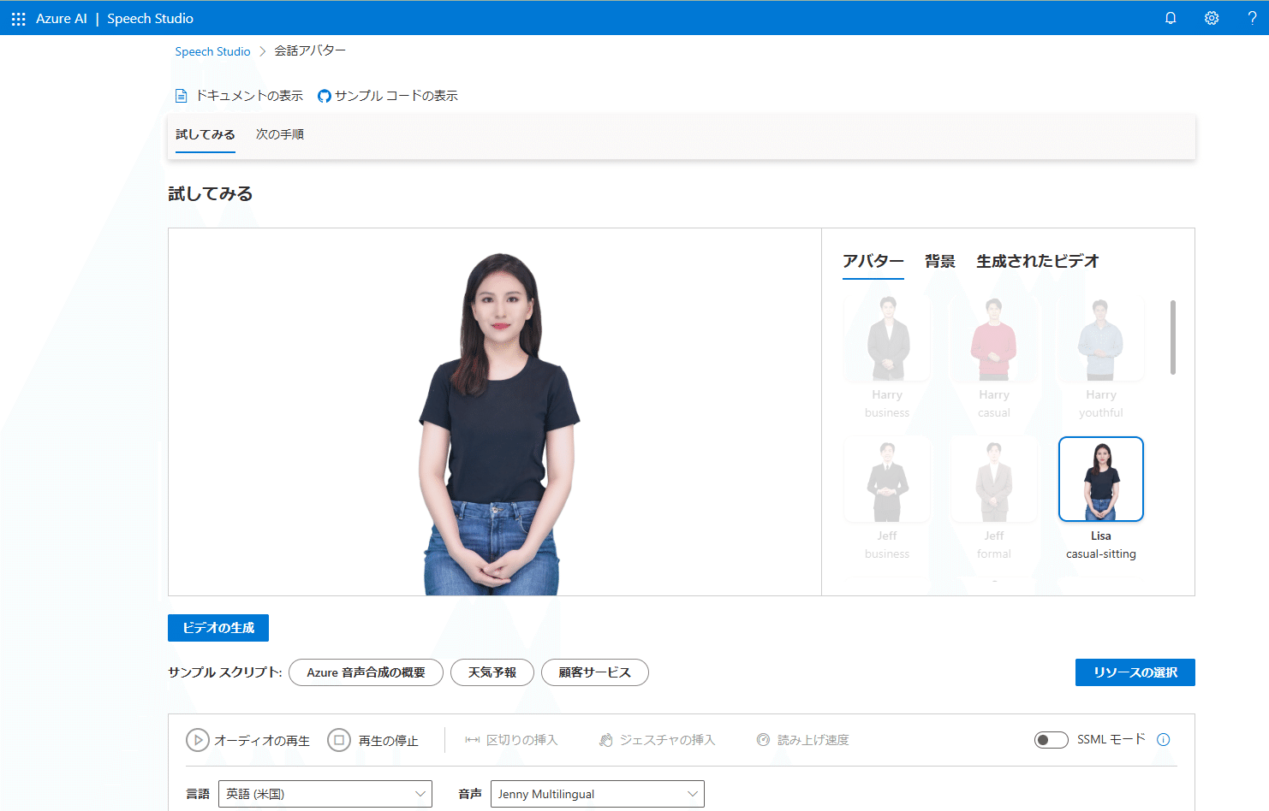Open the notifications bell
Screen dimensions: 1269x811
[1171, 18]
